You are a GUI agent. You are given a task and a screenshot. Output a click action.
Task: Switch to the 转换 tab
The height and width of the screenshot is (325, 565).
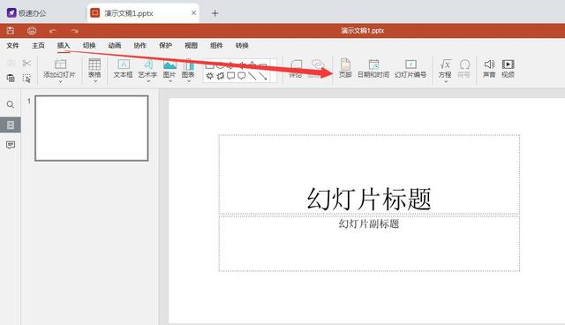coord(242,45)
